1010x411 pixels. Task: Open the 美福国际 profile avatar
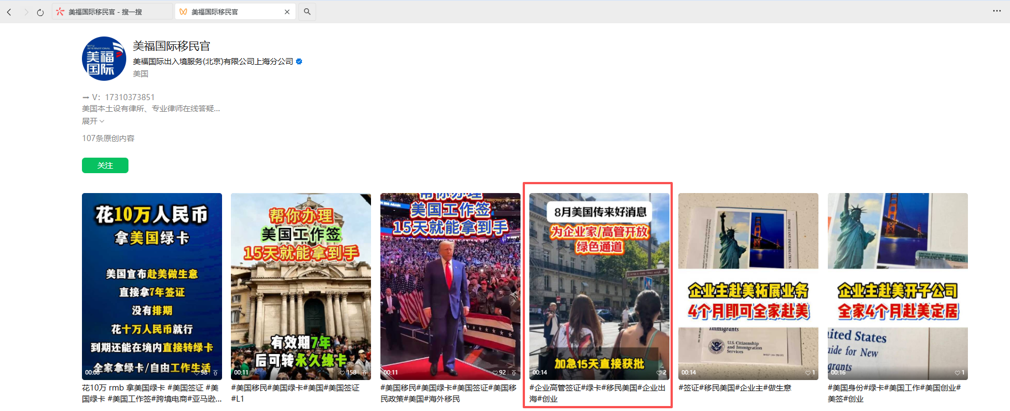pos(104,59)
